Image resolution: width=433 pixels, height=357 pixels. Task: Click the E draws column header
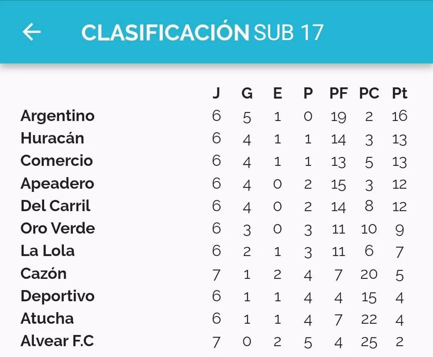pyautogui.click(x=277, y=93)
